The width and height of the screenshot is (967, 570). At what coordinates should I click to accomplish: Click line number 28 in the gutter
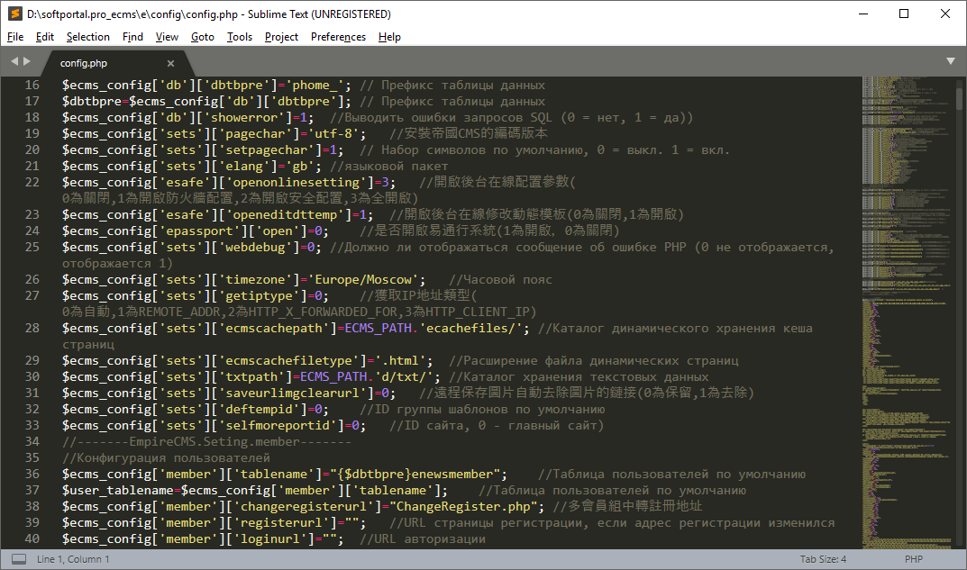(x=32, y=329)
